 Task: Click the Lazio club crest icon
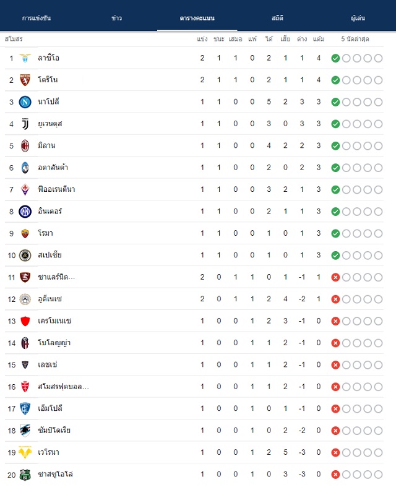point(25,58)
